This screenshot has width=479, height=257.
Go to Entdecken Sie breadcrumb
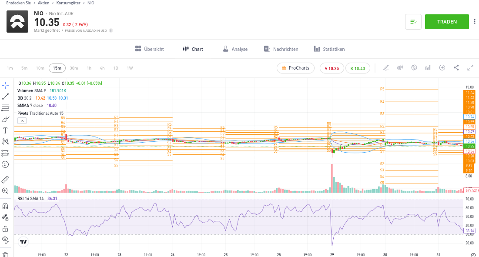click(x=18, y=3)
